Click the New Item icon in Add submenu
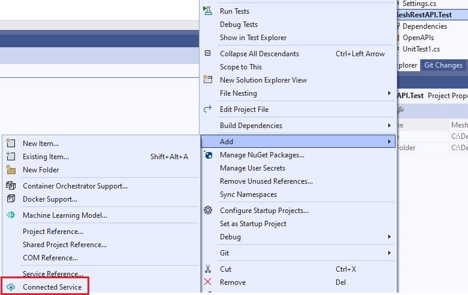The height and width of the screenshot is (295, 468). (11, 143)
